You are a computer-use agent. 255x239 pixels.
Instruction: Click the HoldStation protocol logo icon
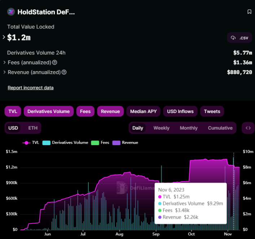(11, 12)
